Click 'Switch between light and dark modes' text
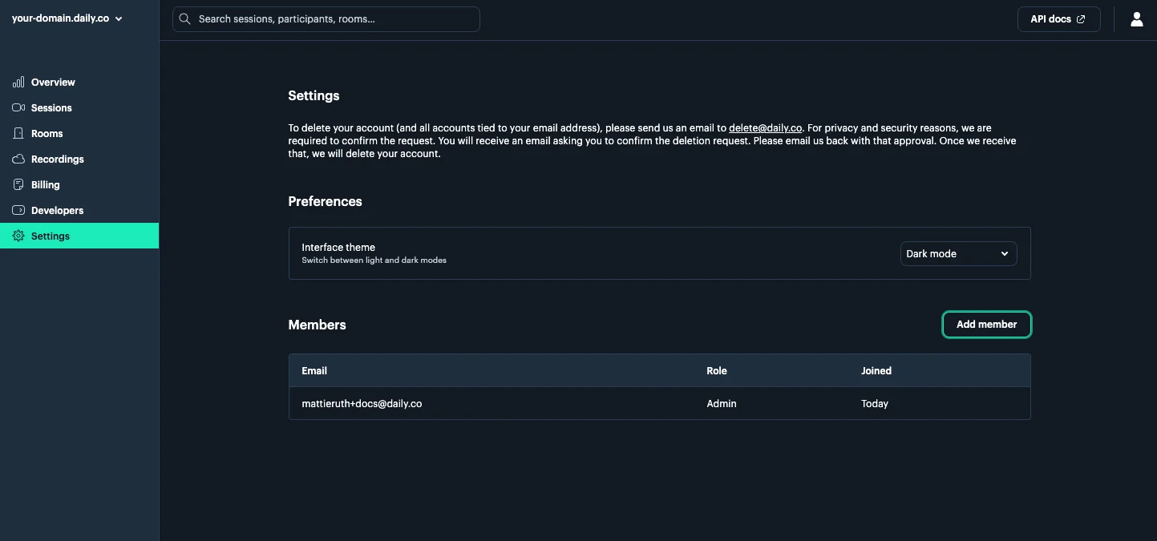1157x541 pixels. coord(374,260)
